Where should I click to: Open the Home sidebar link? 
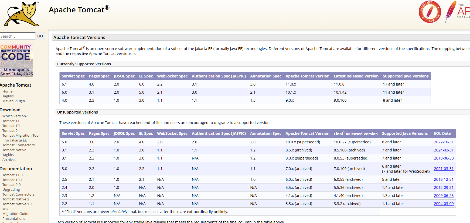[x=7, y=91]
